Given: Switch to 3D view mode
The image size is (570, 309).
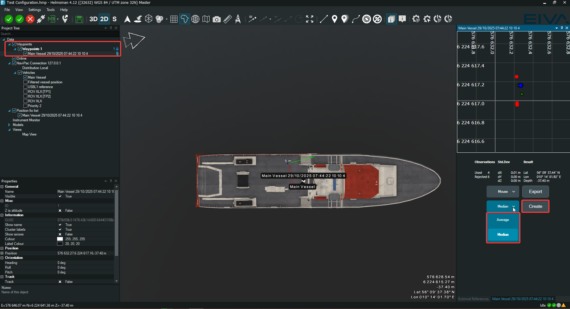Looking at the screenshot, I should pos(94,19).
